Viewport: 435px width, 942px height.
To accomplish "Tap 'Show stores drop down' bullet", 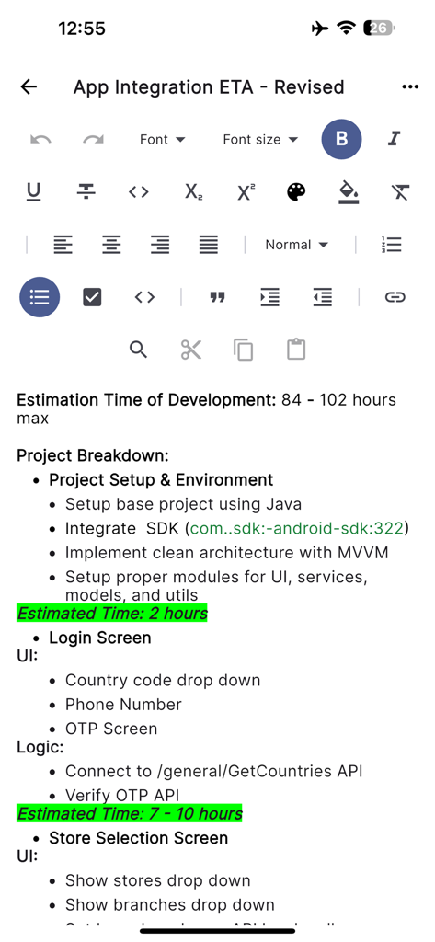I will coord(157,880).
